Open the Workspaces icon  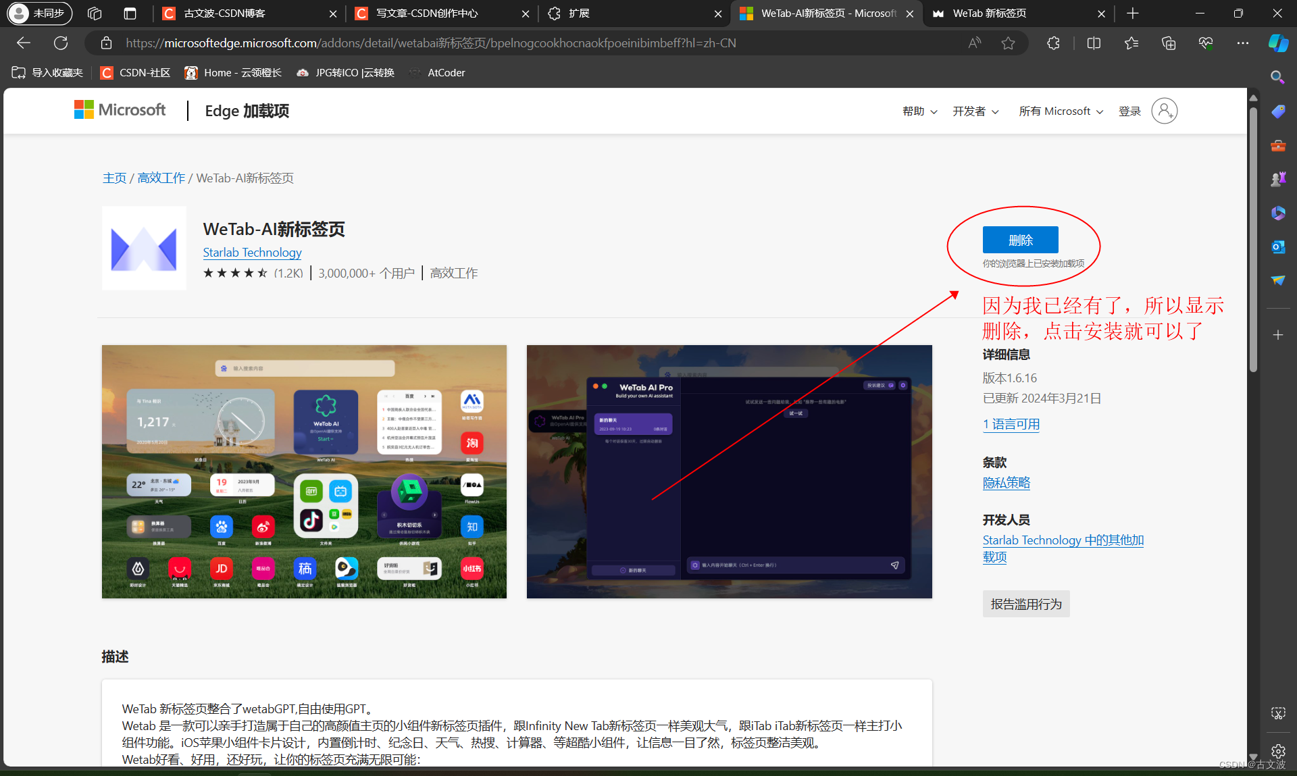tap(95, 13)
